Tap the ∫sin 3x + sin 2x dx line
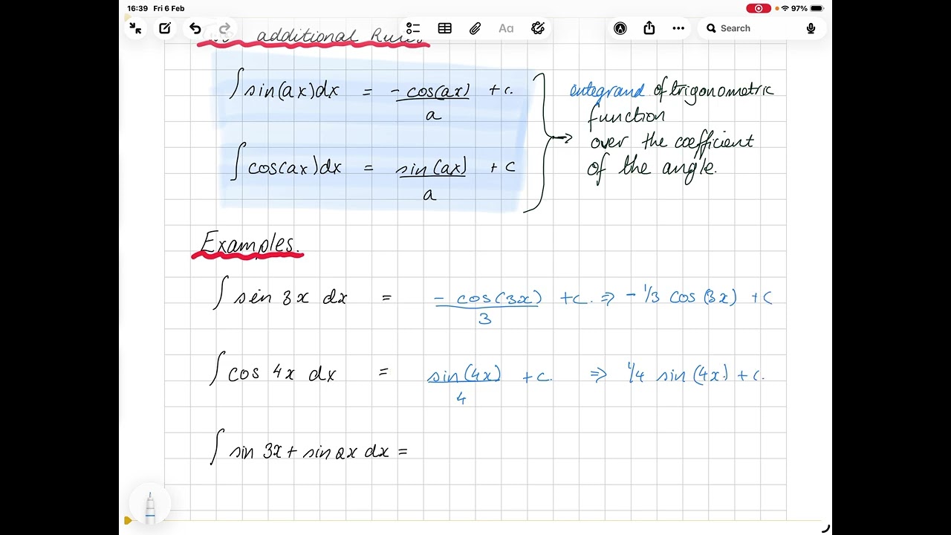Screen dimensions: 951x535 pos(309,450)
